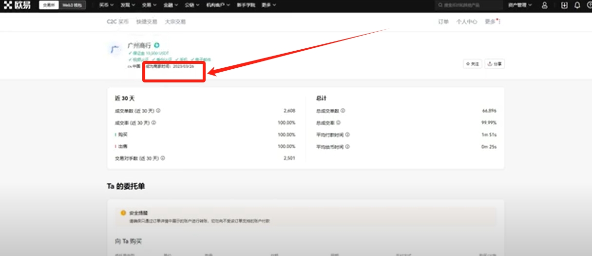Expand the 交易 dropdown in navigation
The image size is (592, 256).
click(149, 5)
